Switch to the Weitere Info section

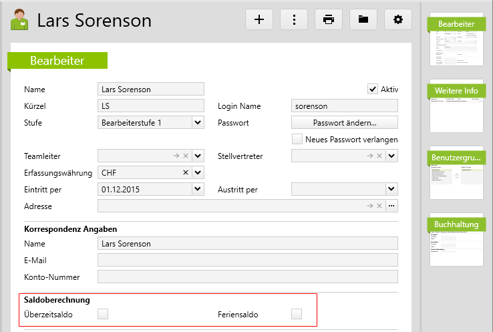(x=456, y=90)
